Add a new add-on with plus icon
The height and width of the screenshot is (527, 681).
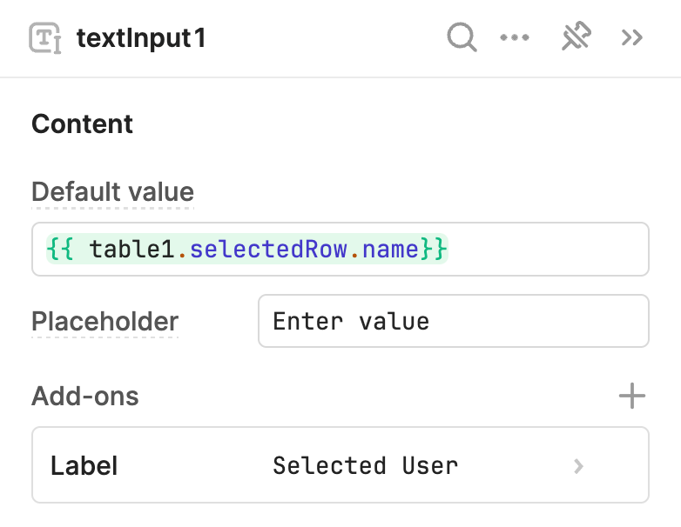point(632,396)
